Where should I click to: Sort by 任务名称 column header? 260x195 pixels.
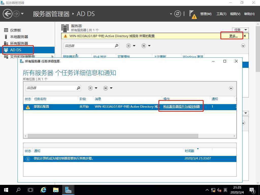click(40, 99)
